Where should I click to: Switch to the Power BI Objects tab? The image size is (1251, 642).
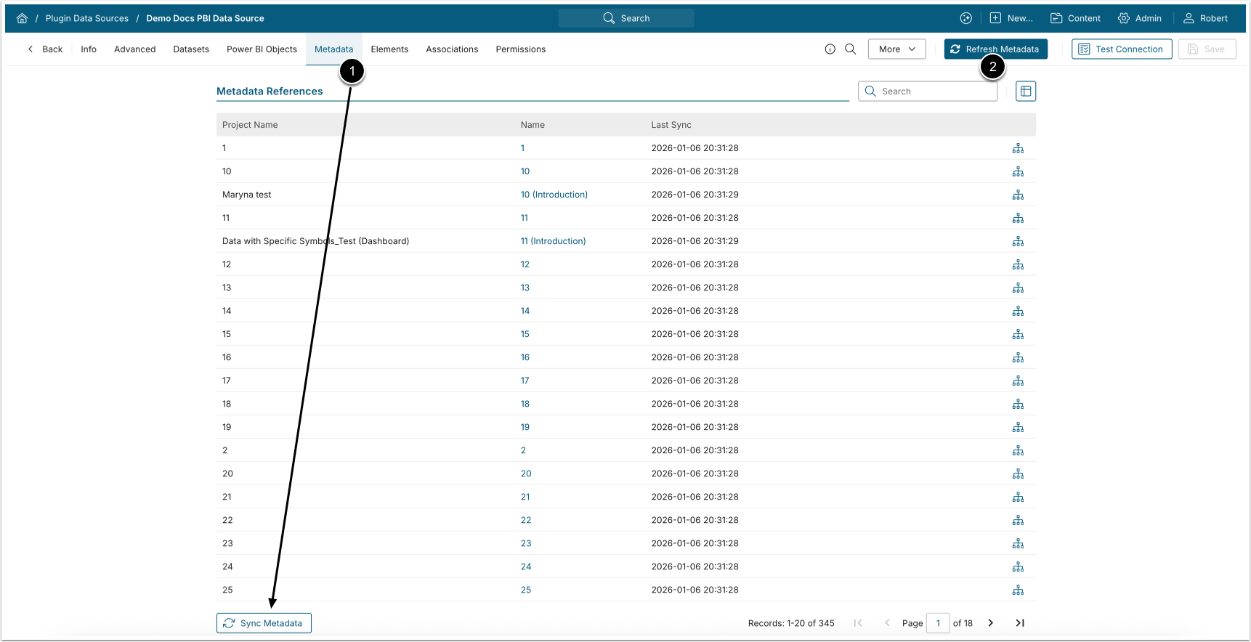(x=262, y=49)
